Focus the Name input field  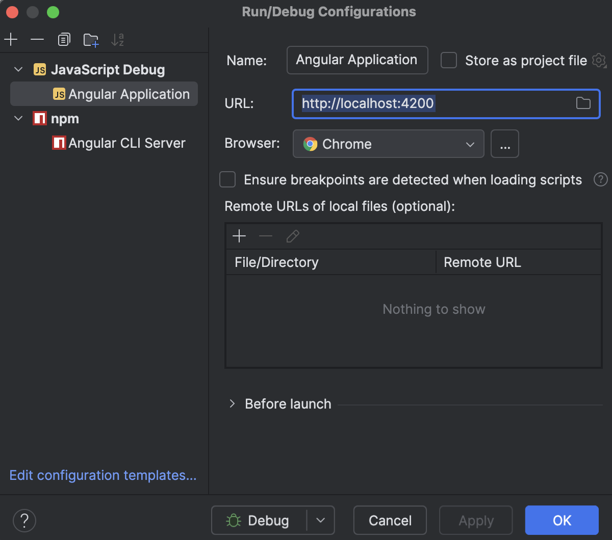[x=357, y=60]
